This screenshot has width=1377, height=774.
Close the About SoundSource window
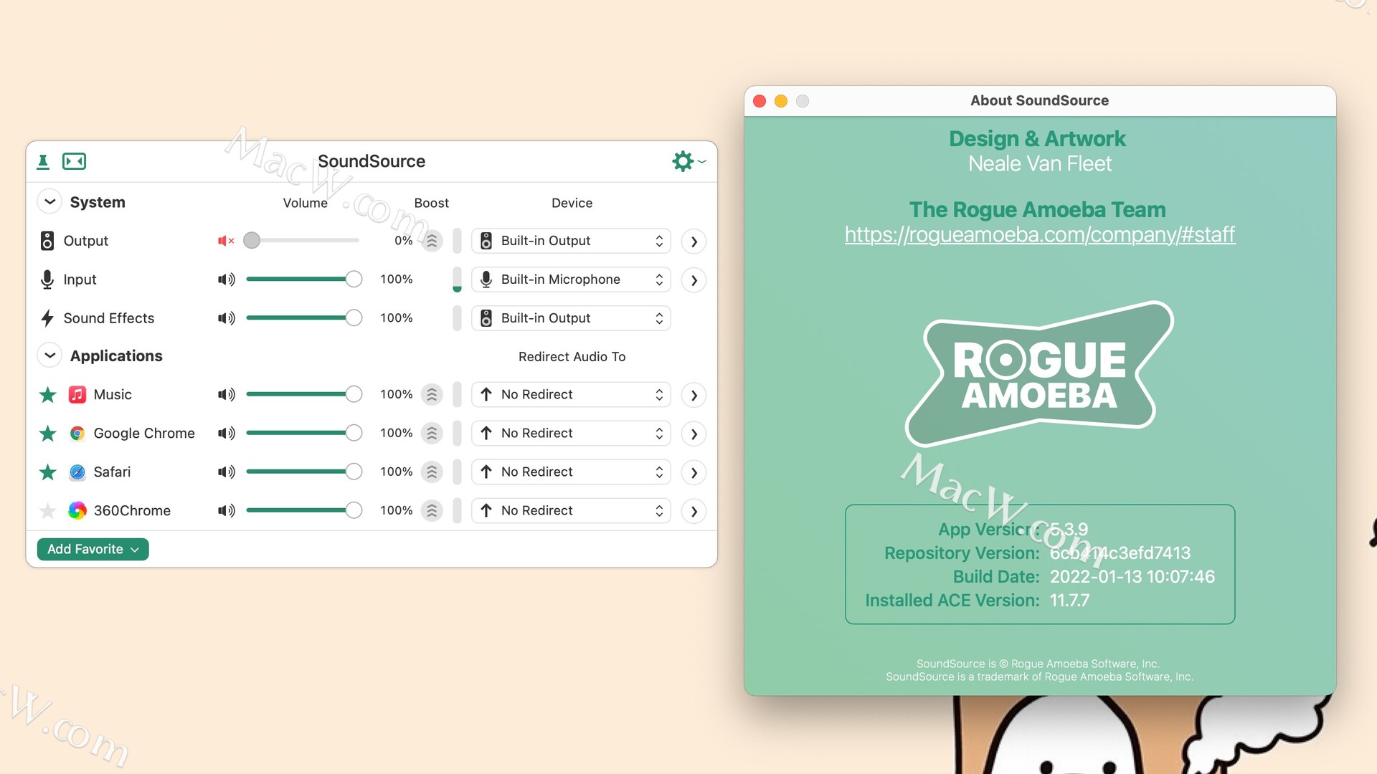[x=760, y=101]
